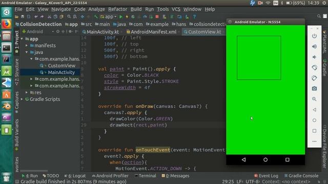Open the Project panel settings gear

71,32
